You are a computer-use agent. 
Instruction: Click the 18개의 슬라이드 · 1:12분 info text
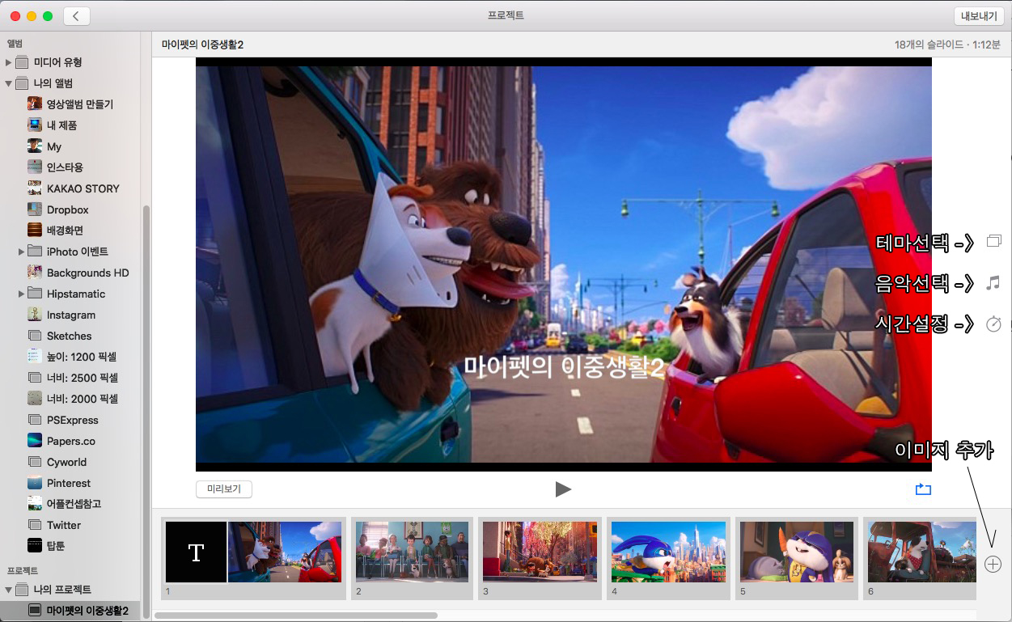pos(947,44)
